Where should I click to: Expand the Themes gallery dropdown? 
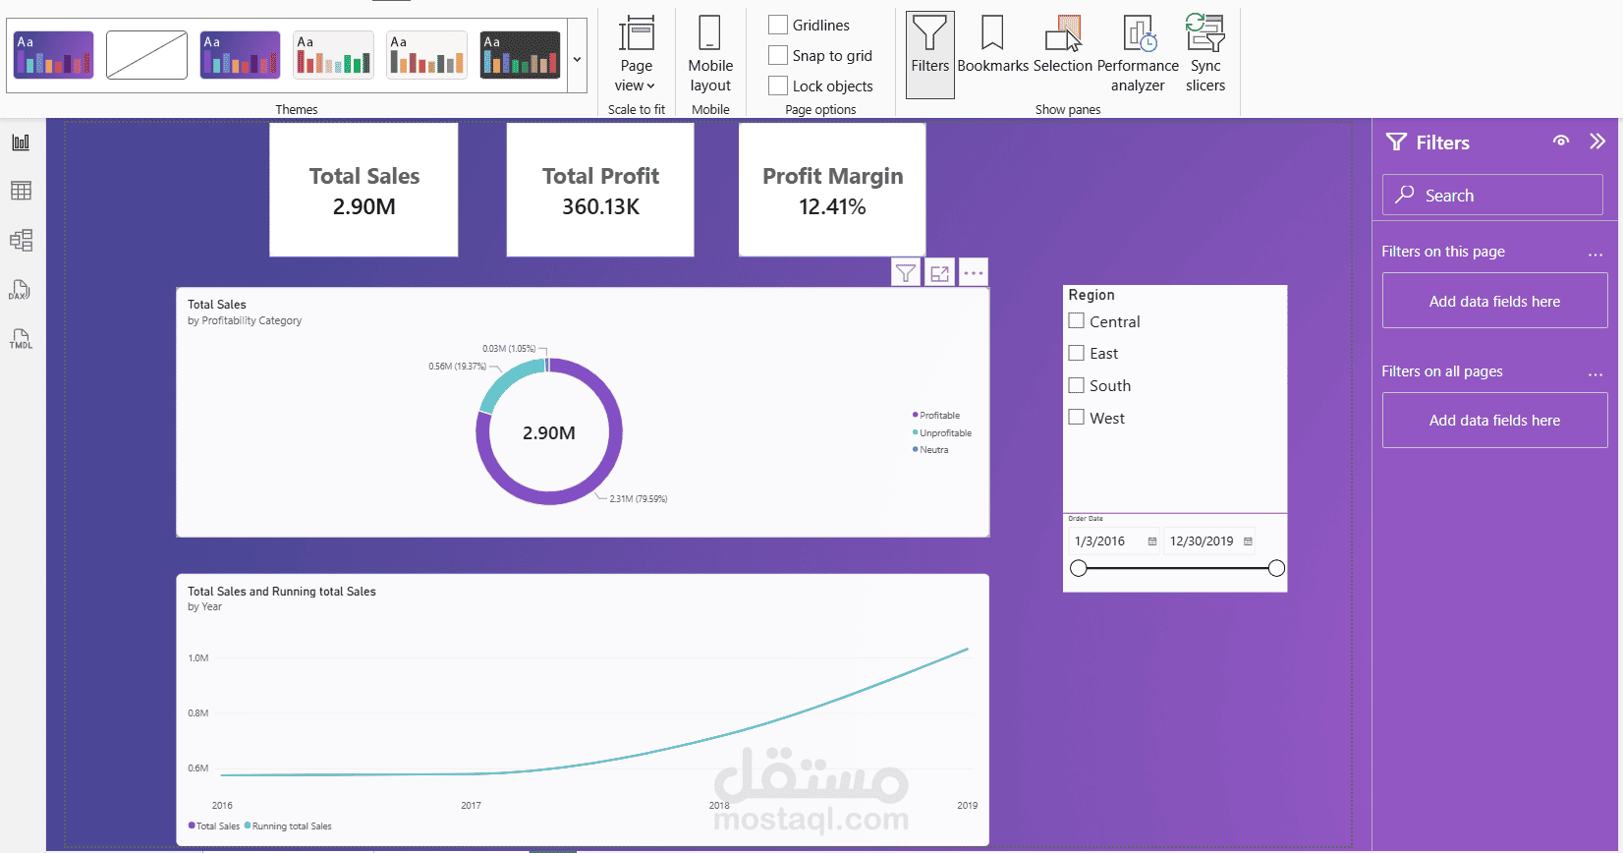coord(577,59)
